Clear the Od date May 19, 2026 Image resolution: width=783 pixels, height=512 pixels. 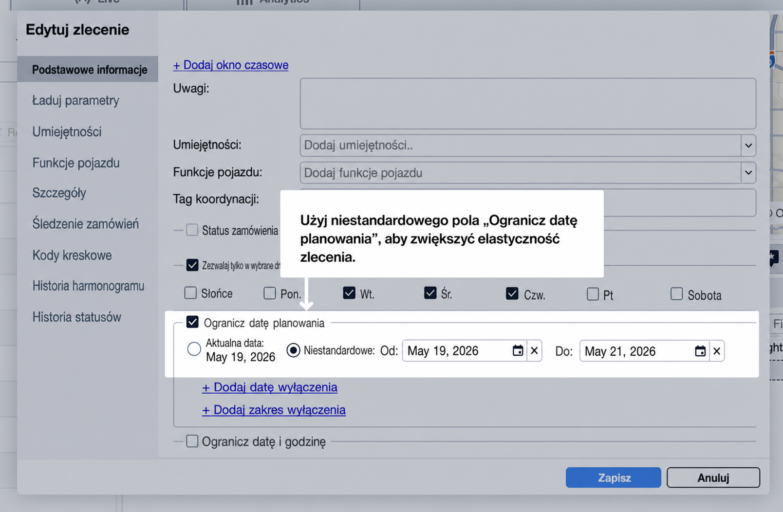click(x=534, y=350)
